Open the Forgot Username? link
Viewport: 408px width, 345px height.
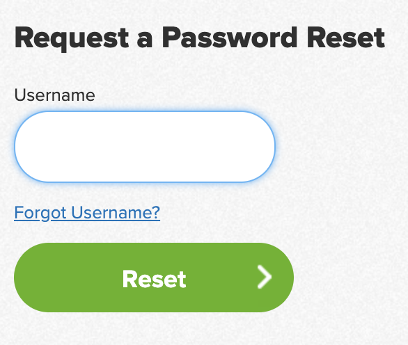point(87,213)
